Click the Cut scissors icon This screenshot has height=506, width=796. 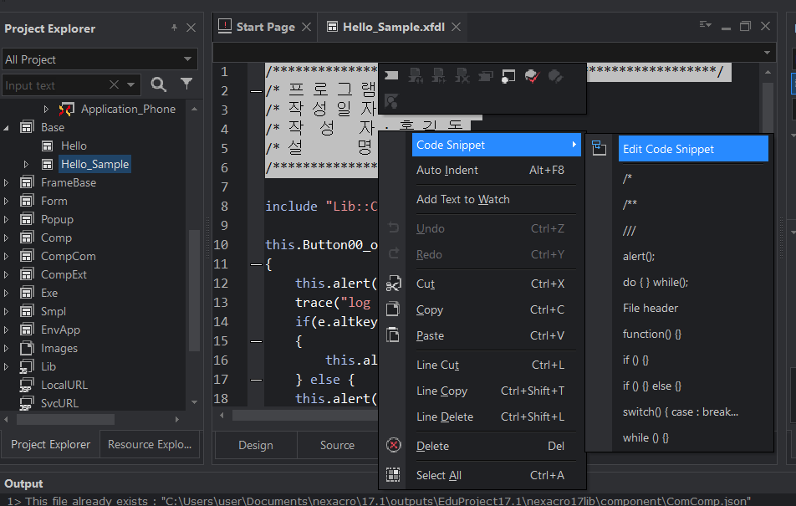tap(394, 284)
